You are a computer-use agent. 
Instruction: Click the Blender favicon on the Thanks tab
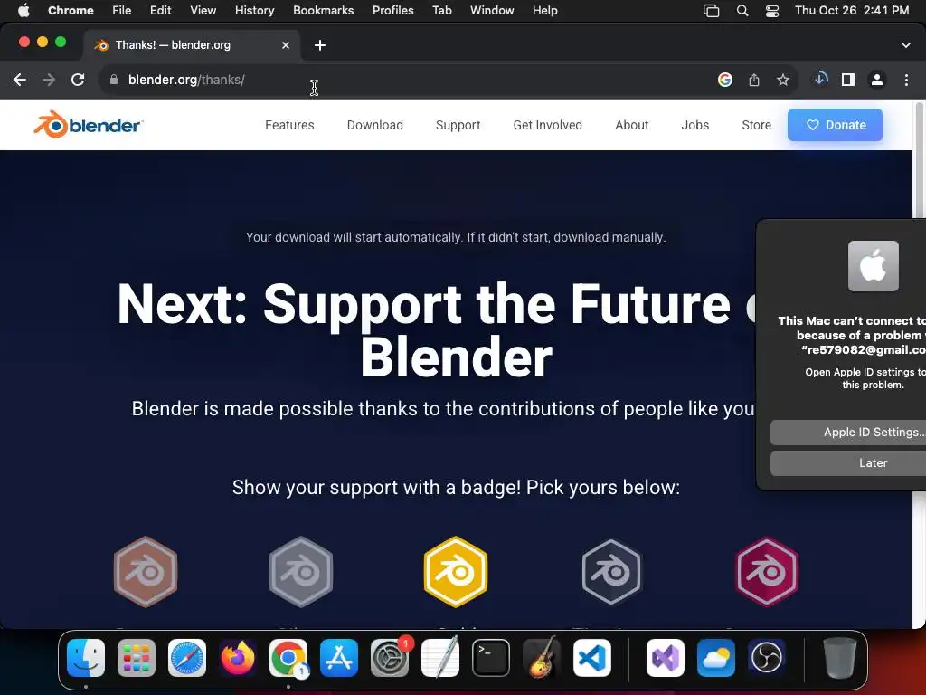click(101, 45)
